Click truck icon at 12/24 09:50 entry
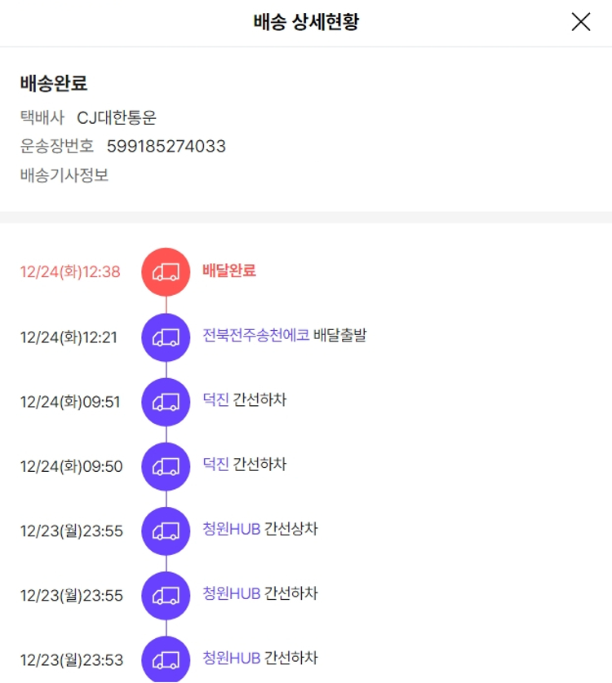 pos(166,466)
